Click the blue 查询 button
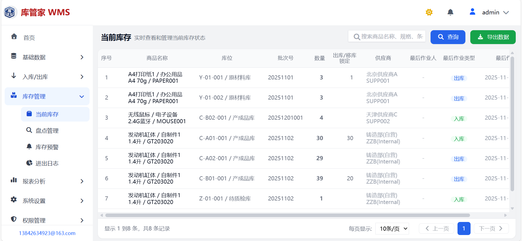522x241 pixels. pos(448,37)
